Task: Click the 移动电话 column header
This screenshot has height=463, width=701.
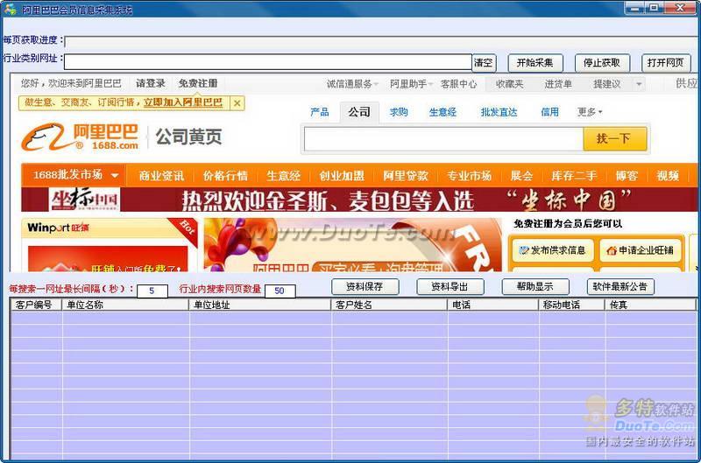Action: click(572, 305)
